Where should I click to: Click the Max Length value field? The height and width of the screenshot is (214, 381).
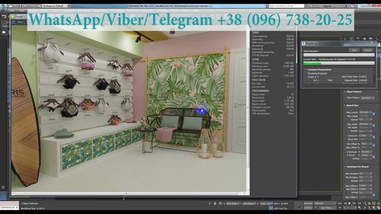(364, 112)
